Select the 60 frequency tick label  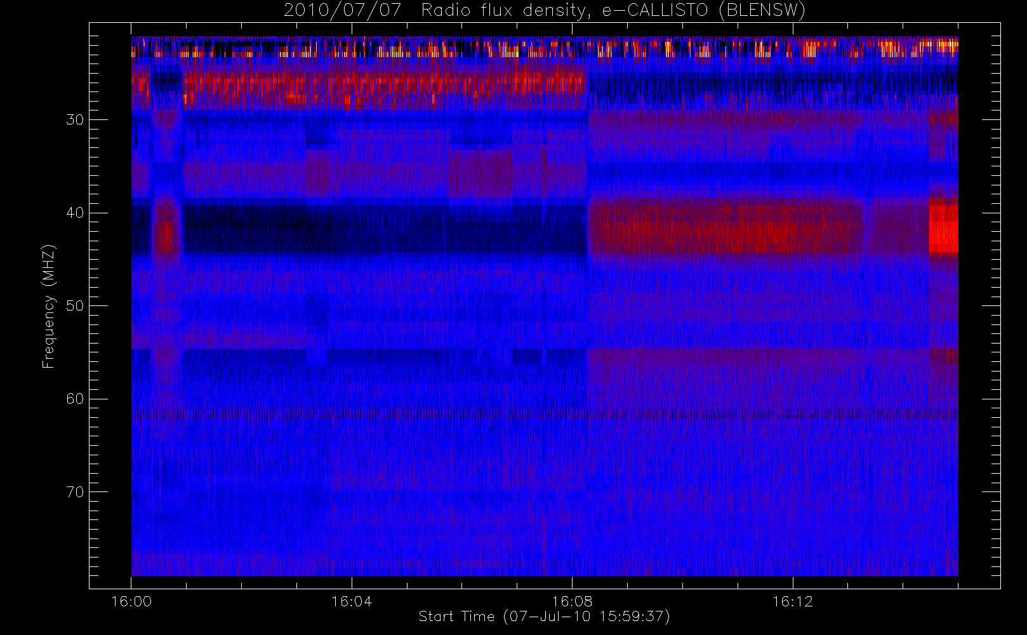point(75,399)
